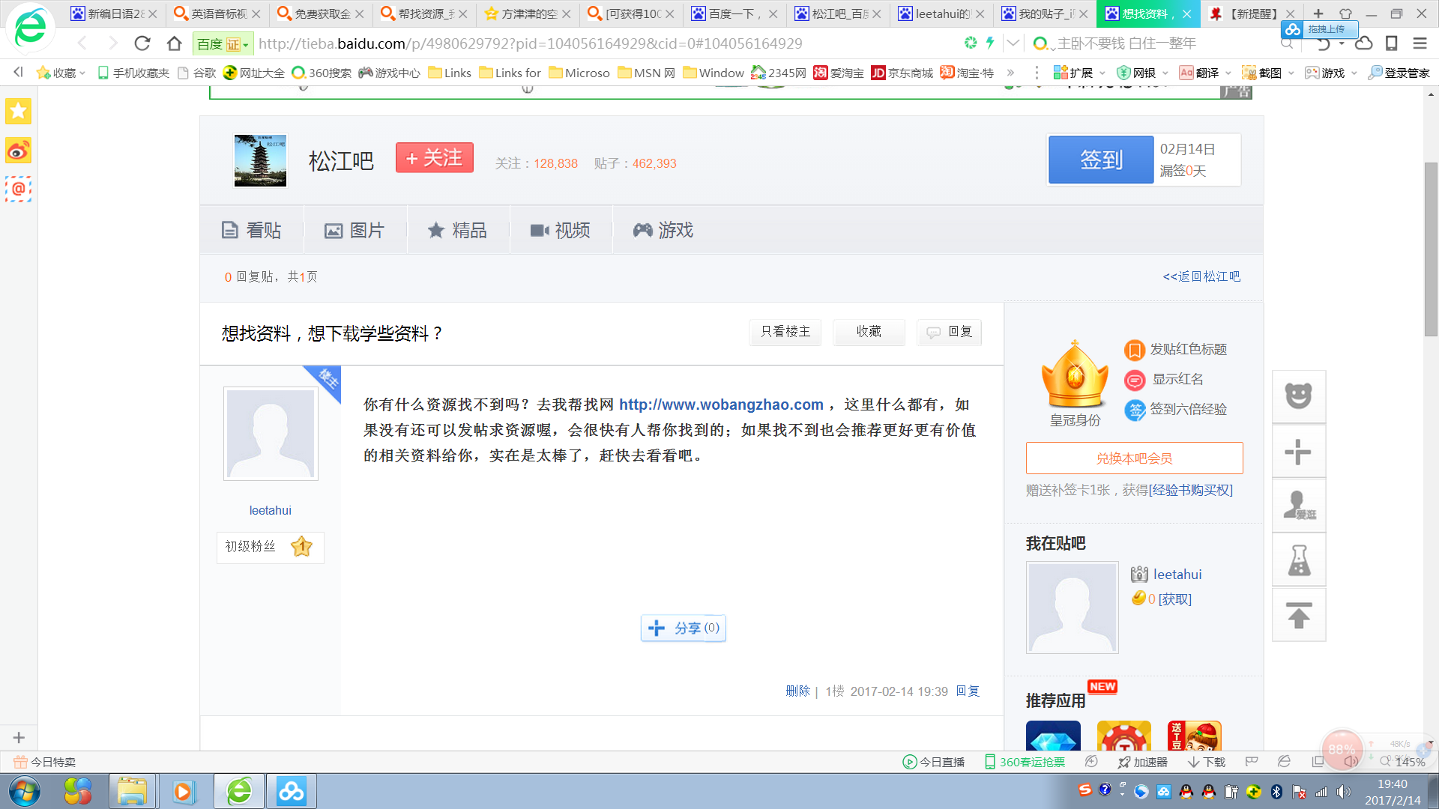Go to browser home page icon

175,43
